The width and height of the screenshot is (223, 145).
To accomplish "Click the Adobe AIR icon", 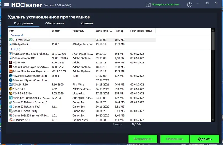I will (11, 63).
